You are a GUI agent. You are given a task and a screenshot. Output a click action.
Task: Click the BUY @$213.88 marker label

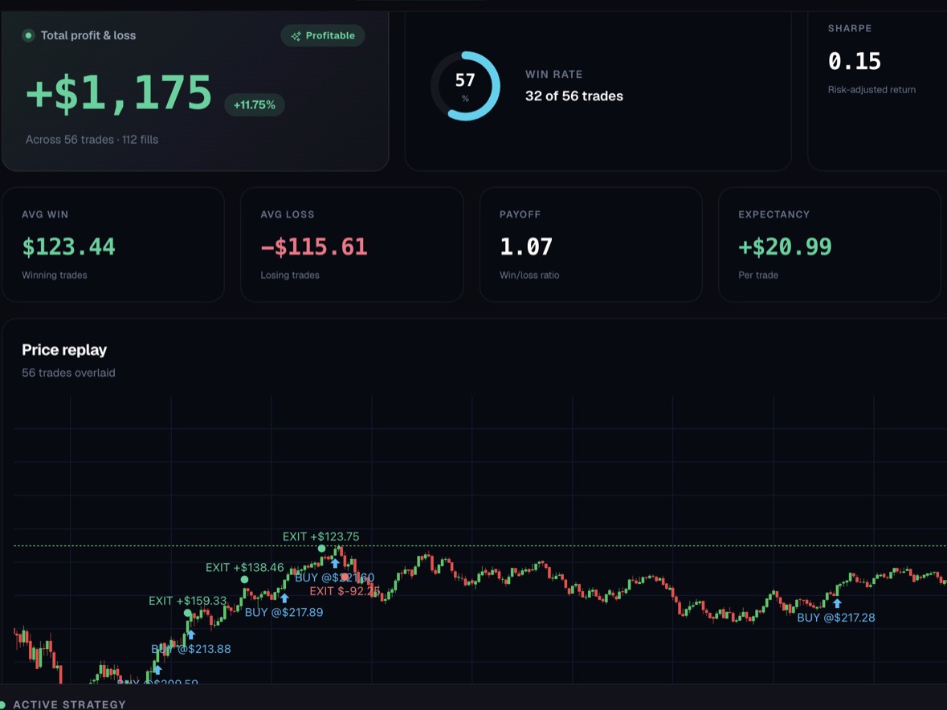[x=191, y=649]
